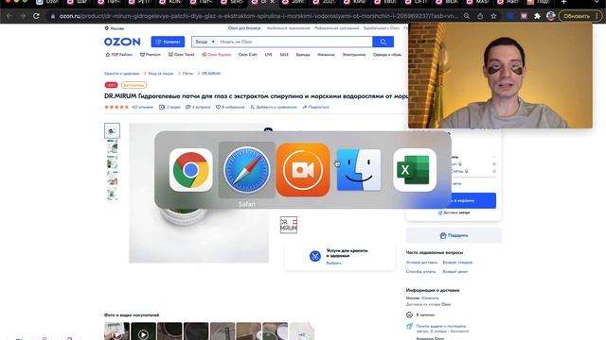Click the Подарить gift button
The width and height of the screenshot is (606, 340).
pos(454,235)
